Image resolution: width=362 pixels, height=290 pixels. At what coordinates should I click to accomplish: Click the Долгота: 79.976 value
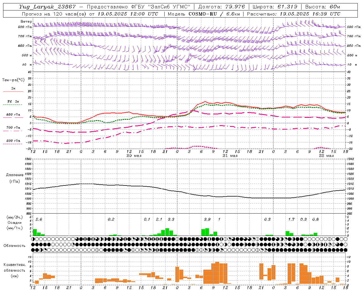coord(222,7)
